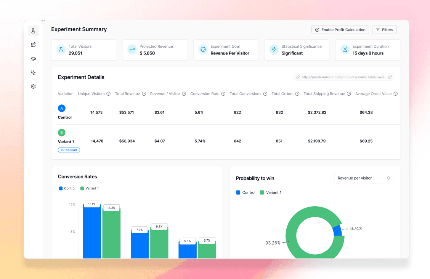Click the Variant 1 total conversions 842
430x279 pixels.
237,141
